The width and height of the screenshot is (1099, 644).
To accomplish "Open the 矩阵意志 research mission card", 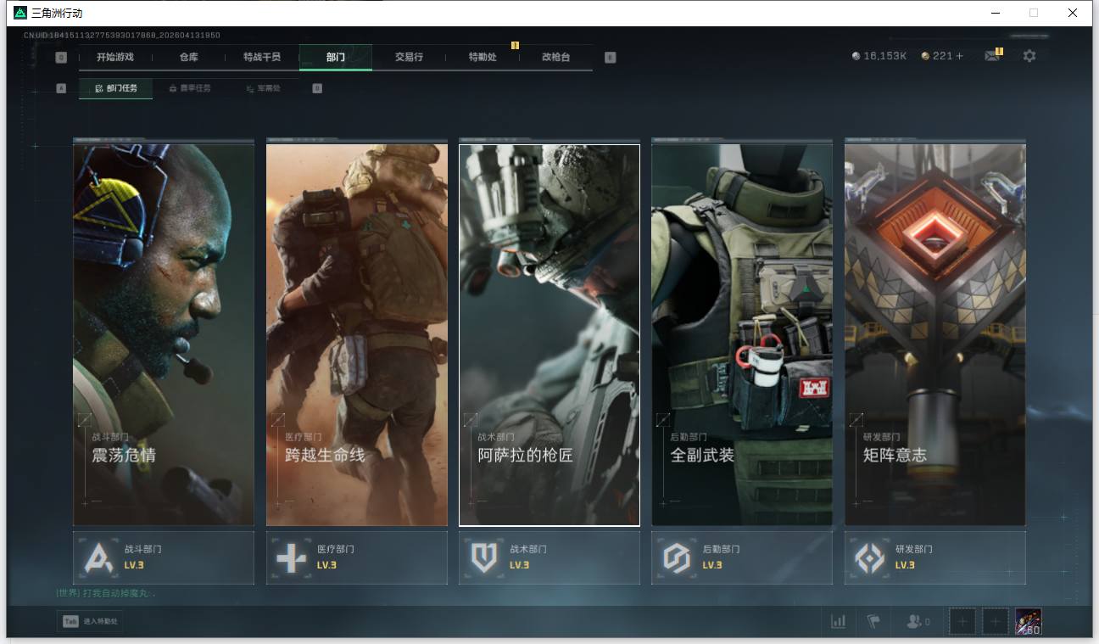I will (x=934, y=334).
